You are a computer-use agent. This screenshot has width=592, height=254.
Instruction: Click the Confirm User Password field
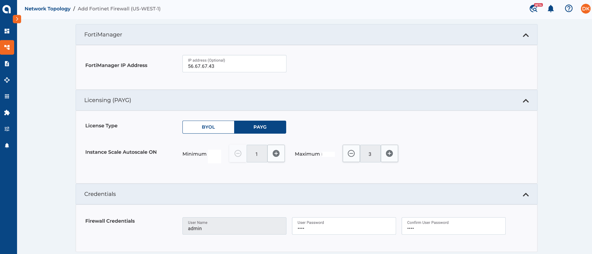(454, 226)
